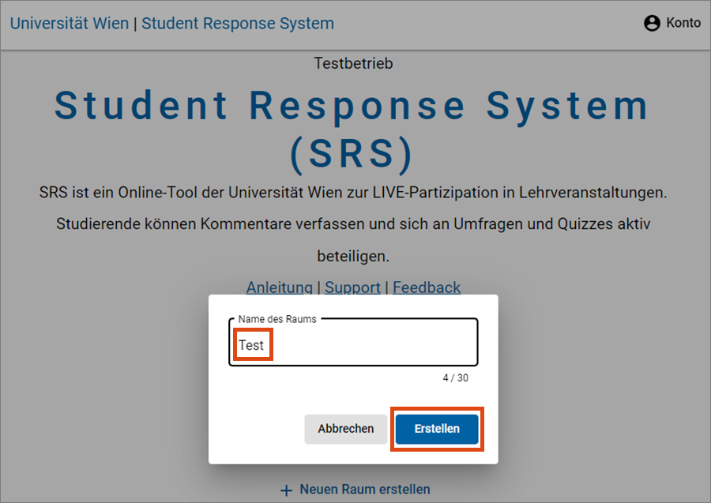Open the Support link
This screenshot has height=503, width=711.
(x=352, y=287)
